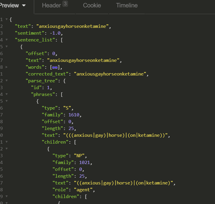
Task: Fold the object brace above type "S"
Action: pyautogui.click(x=7, y=101)
